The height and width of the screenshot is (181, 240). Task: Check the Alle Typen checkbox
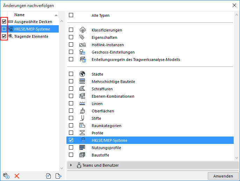pos(71,15)
